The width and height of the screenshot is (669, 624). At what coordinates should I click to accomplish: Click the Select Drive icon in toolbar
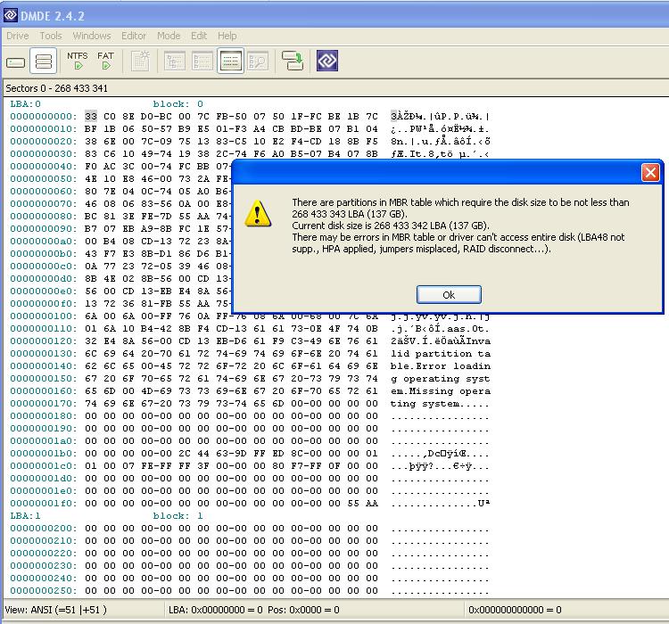pos(16,62)
